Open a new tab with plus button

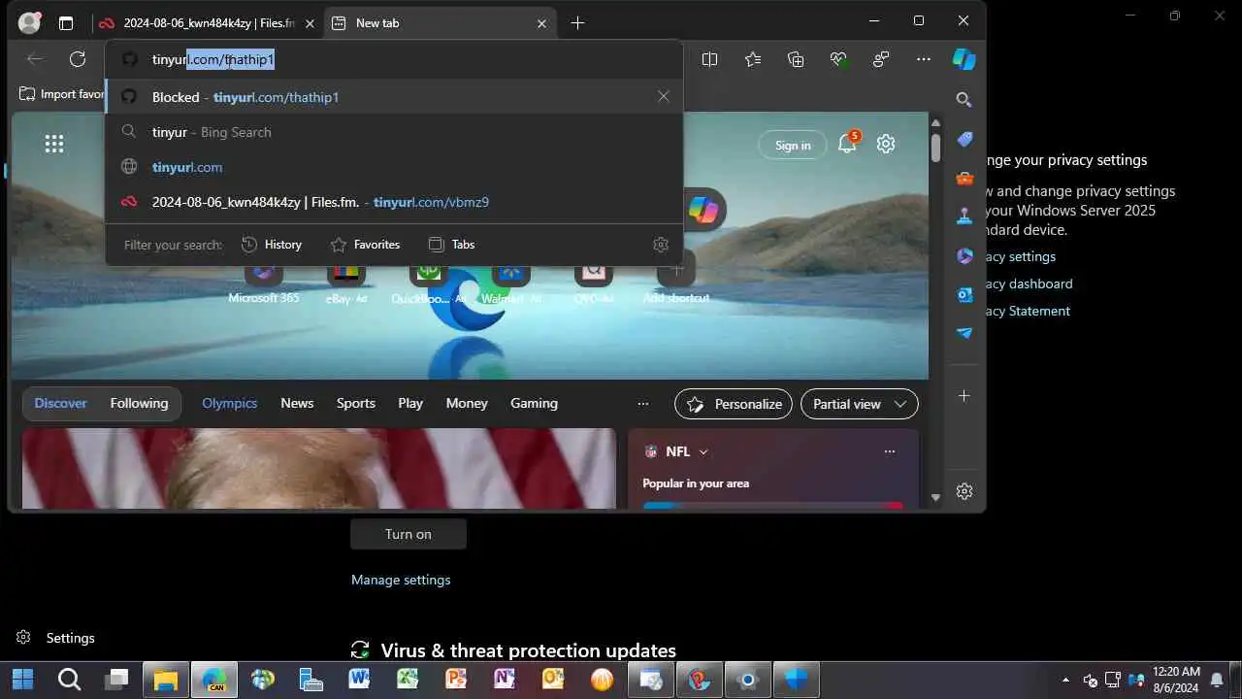[x=577, y=22]
